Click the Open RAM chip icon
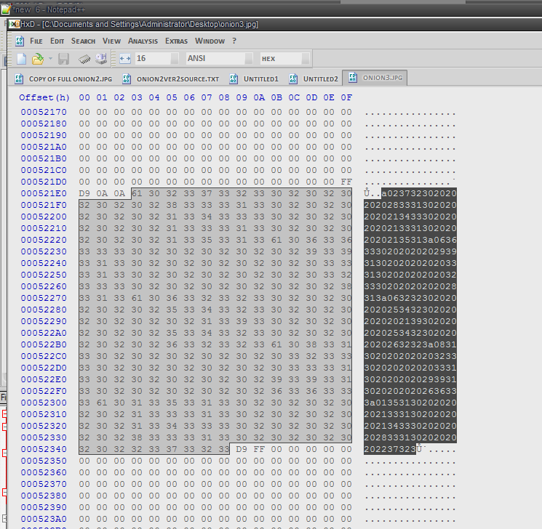The width and height of the screenshot is (542, 529). point(85,59)
